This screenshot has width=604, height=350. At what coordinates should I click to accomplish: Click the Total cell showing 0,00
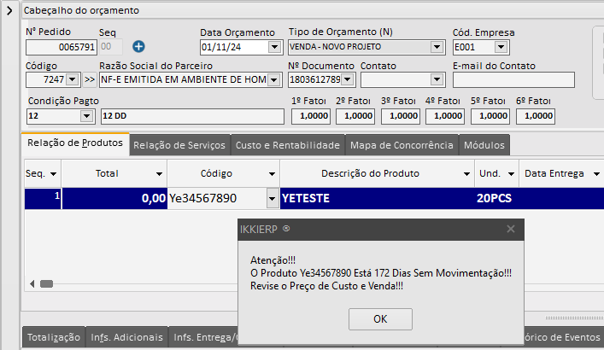(114, 199)
